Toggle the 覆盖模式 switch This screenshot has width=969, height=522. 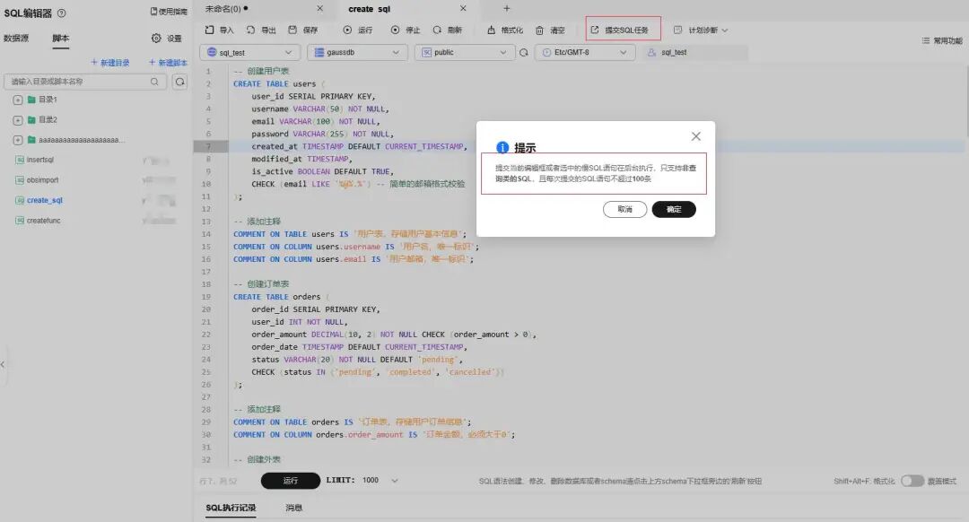coord(912,481)
